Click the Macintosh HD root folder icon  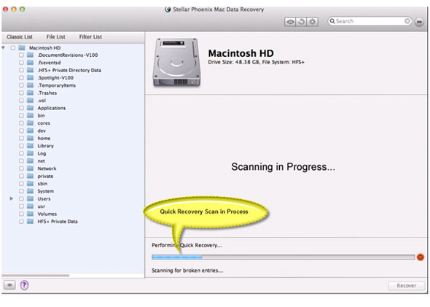22,47
